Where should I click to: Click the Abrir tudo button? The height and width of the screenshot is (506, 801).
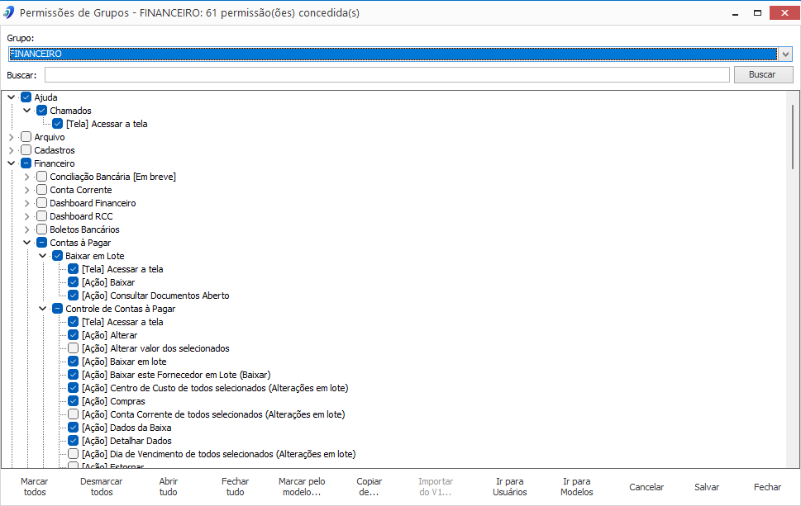tap(168, 487)
